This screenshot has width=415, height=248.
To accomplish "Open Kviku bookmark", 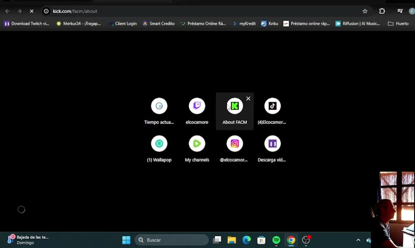I will (270, 24).
